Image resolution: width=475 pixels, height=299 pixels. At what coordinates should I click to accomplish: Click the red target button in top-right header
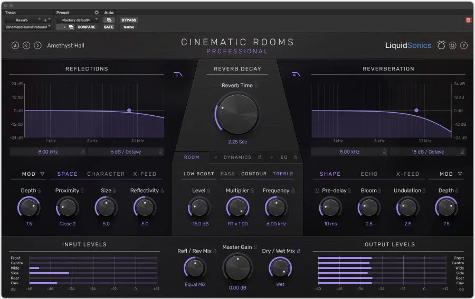point(468,20)
